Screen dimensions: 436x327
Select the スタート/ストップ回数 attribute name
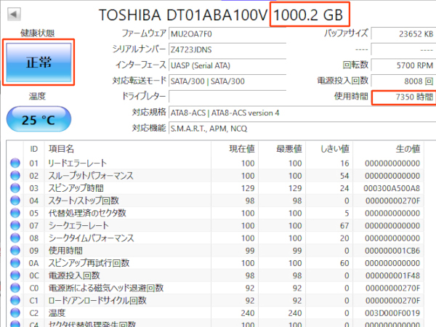pyautogui.click(x=84, y=201)
